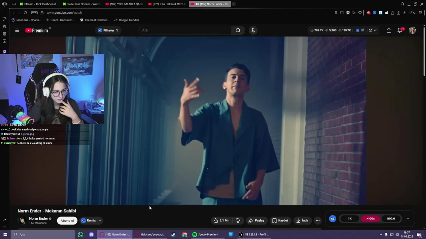Add page to bookmarks with heart icon
The image size is (426, 239).
coord(360,13)
